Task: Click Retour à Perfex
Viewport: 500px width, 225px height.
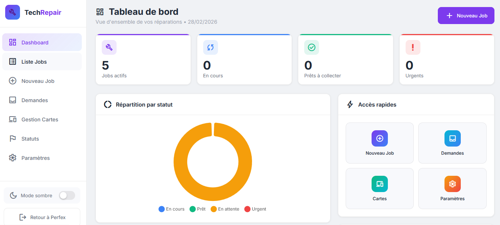Action: (42, 216)
